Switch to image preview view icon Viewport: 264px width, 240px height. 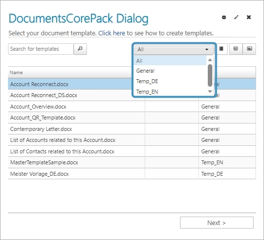point(250,49)
